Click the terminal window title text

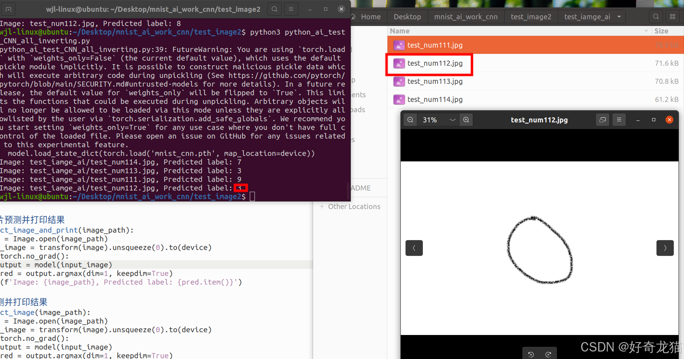click(x=153, y=9)
